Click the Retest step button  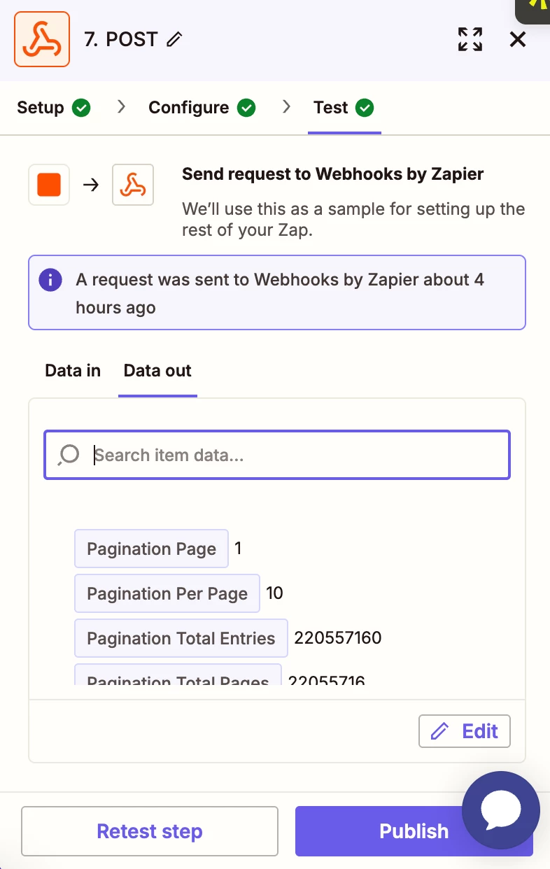coord(150,831)
